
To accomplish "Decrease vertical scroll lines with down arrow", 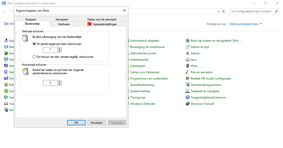I will pyautogui.click(x=59, y=51).
